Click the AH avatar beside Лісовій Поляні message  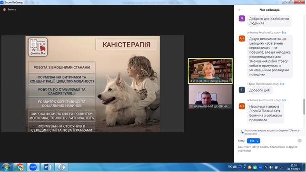(242, 106)
